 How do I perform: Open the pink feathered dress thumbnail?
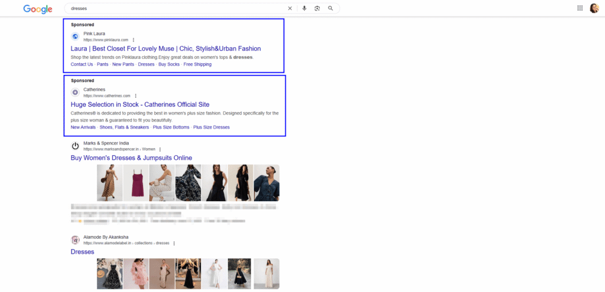pos(136,274)
